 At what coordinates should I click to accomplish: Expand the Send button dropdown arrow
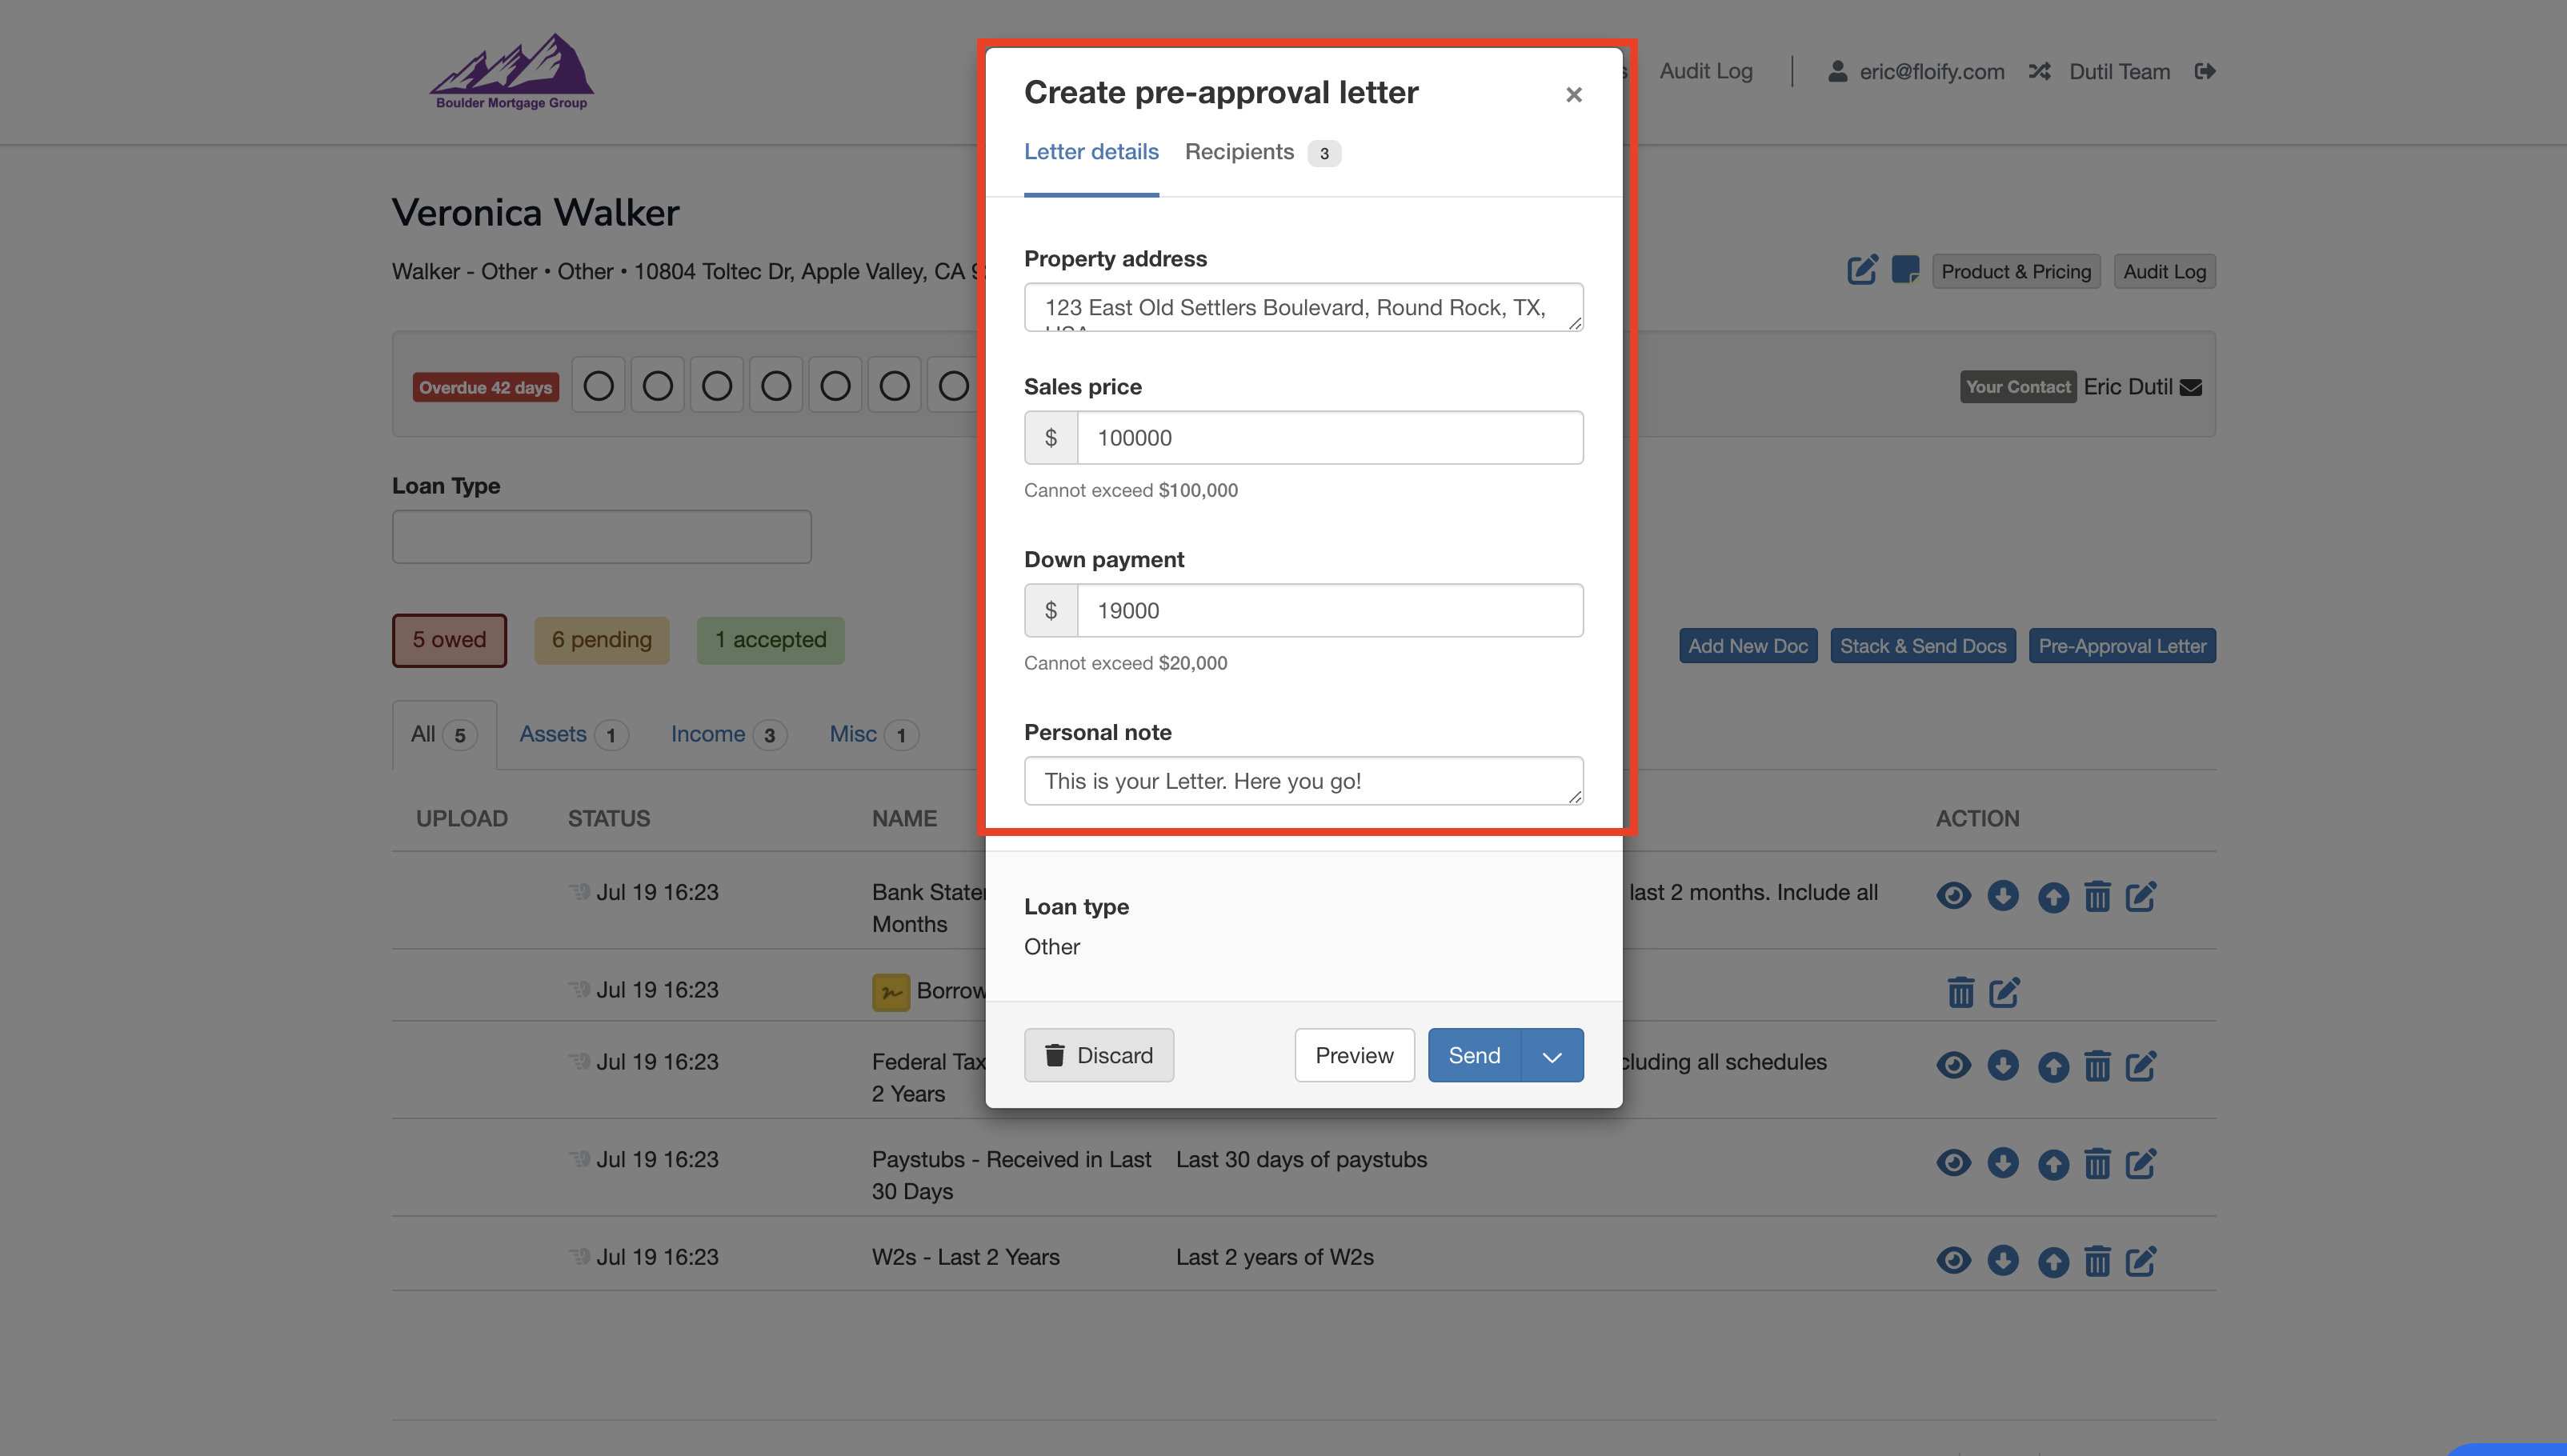pyautogui.click(x=1552, y=1056)
